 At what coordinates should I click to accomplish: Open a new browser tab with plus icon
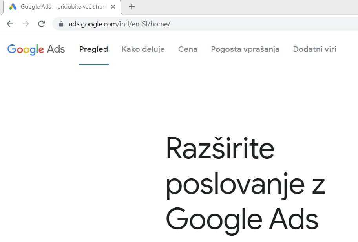132,7
